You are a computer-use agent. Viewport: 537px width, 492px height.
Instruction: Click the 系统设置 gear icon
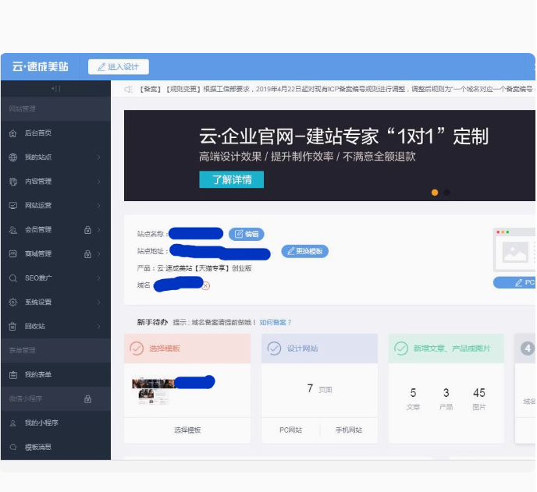(x=13, y=302)
